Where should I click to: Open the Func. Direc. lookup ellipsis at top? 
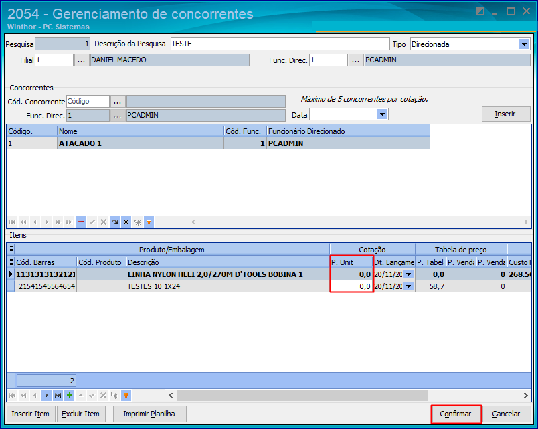coord(356,60)
